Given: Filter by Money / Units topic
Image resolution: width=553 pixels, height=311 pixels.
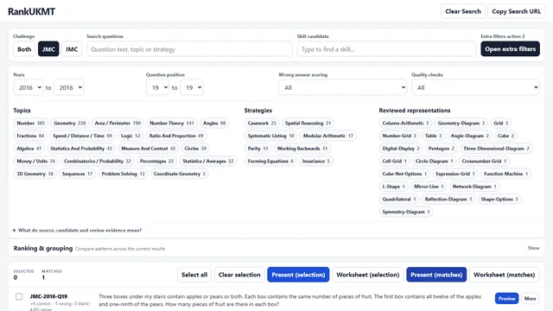Looking at the screenshot, I should coord(35,162).
